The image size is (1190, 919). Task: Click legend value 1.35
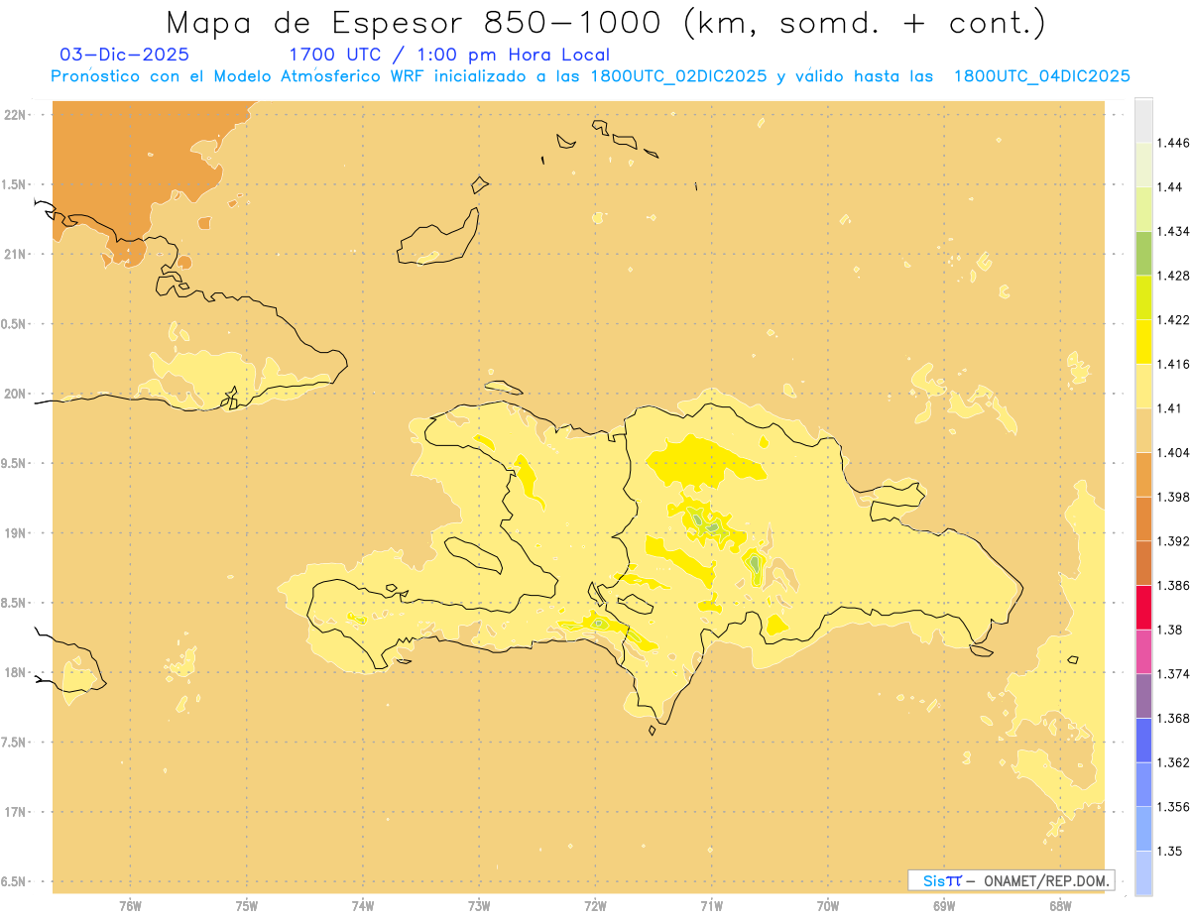click(x=1169, y=852)
